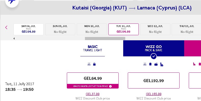Open the Basic Travel Light column header
The image size is (201, 101).
pyautogui.click(x=93, y=48)
